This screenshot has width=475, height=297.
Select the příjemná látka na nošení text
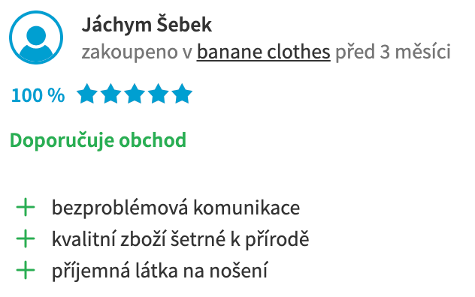point(159,271)
